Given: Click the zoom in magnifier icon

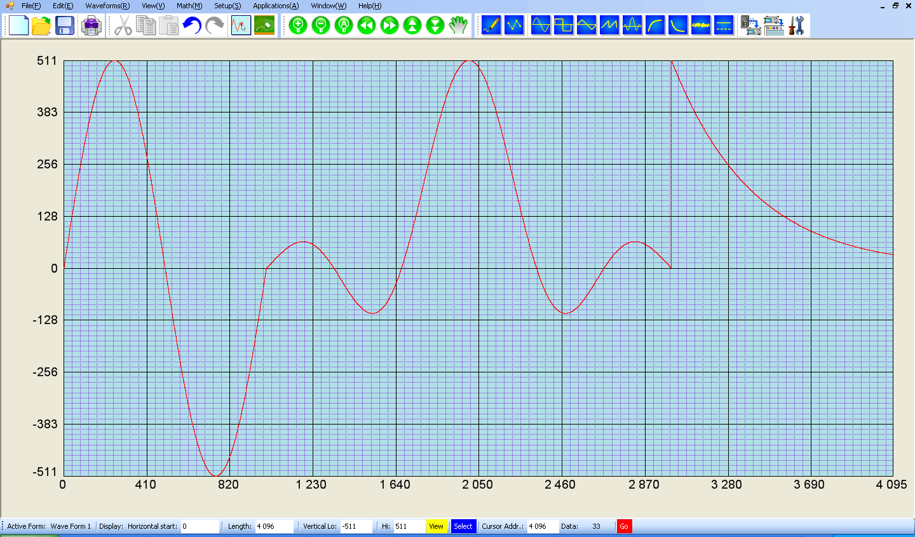Looking at the screenshot, I should pos(298,25).
